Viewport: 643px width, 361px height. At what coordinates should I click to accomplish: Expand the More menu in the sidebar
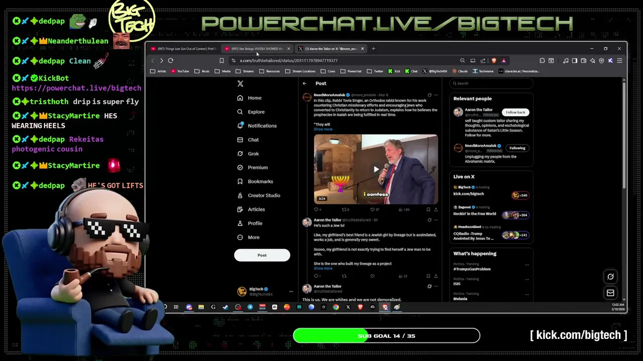click(248, 238)
